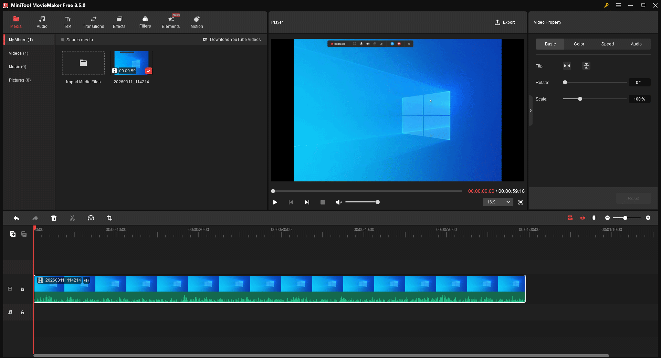Flip the video horizontally
The width and height of the screenshot is (661, 358).
[567, 66]
